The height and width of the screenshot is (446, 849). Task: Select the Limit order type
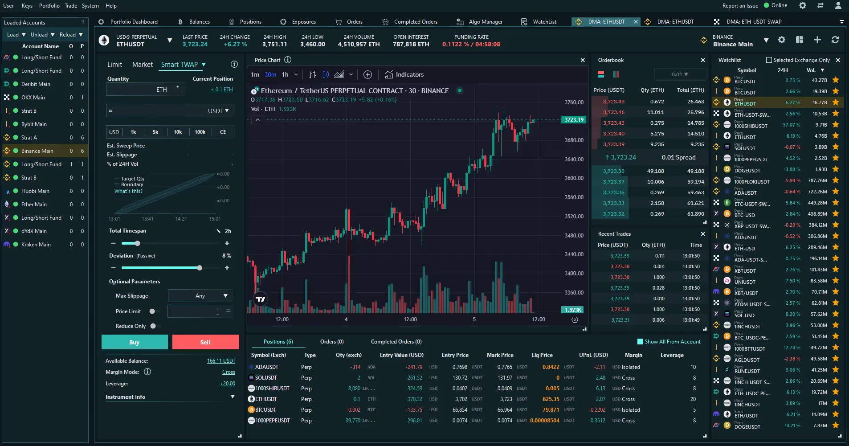coord(114,65)
